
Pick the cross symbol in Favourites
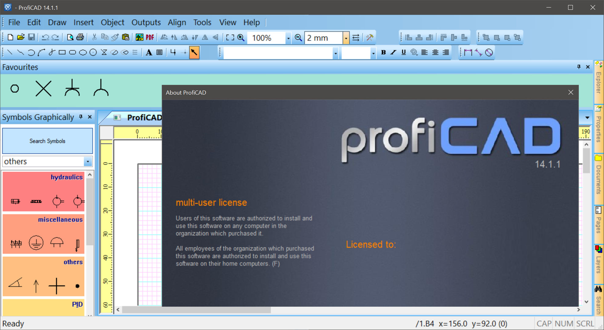click(43, 89)
